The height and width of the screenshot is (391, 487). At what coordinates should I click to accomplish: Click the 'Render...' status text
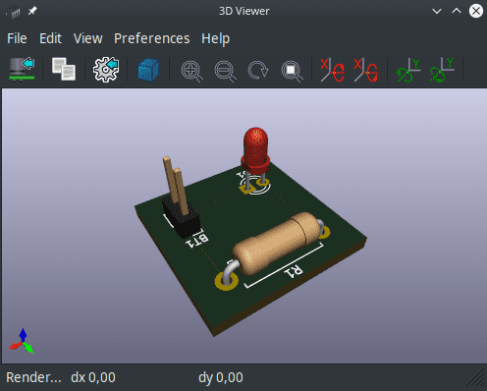33,377
